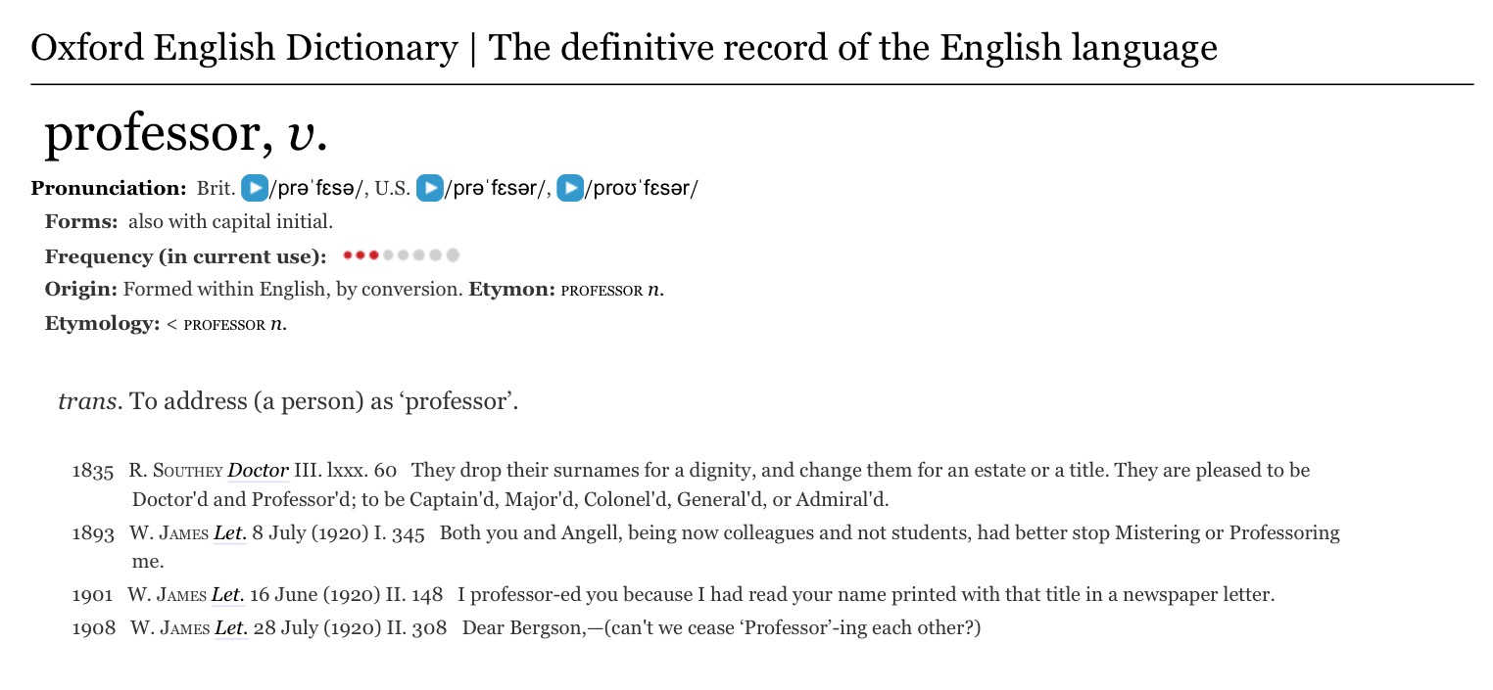
Task: Open the 'Let.' link in the 1901 quotation
Action: (x=226, y=595)
